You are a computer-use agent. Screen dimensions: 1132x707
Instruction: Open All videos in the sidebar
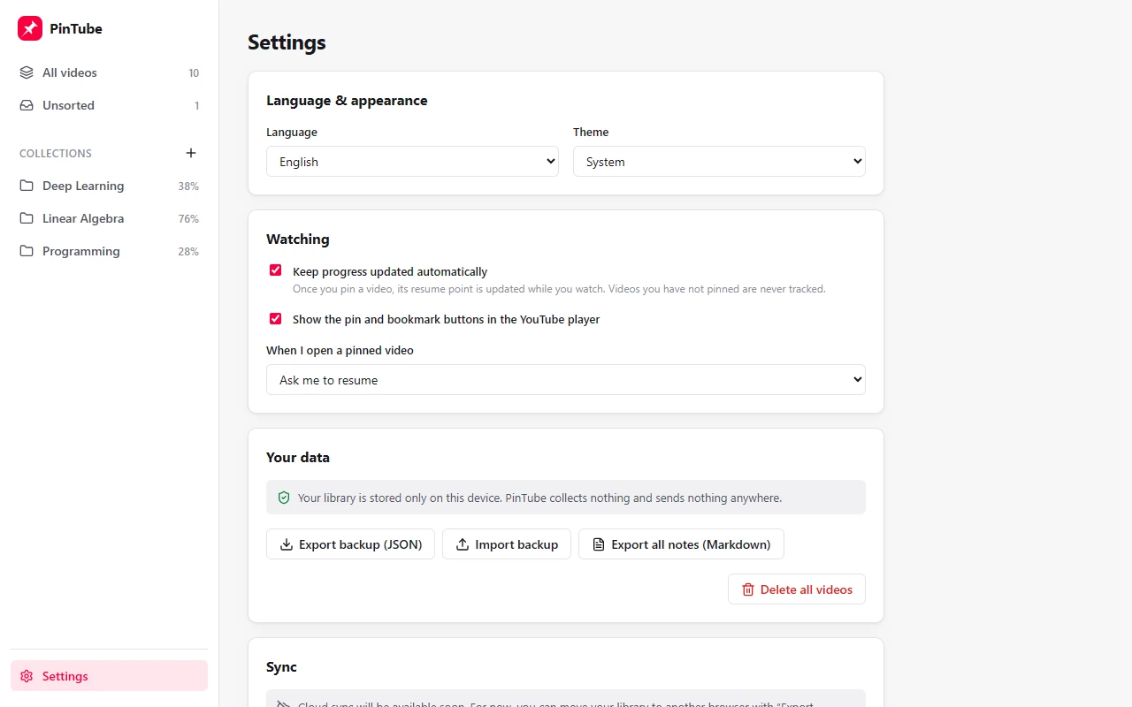tap(109, 72)
